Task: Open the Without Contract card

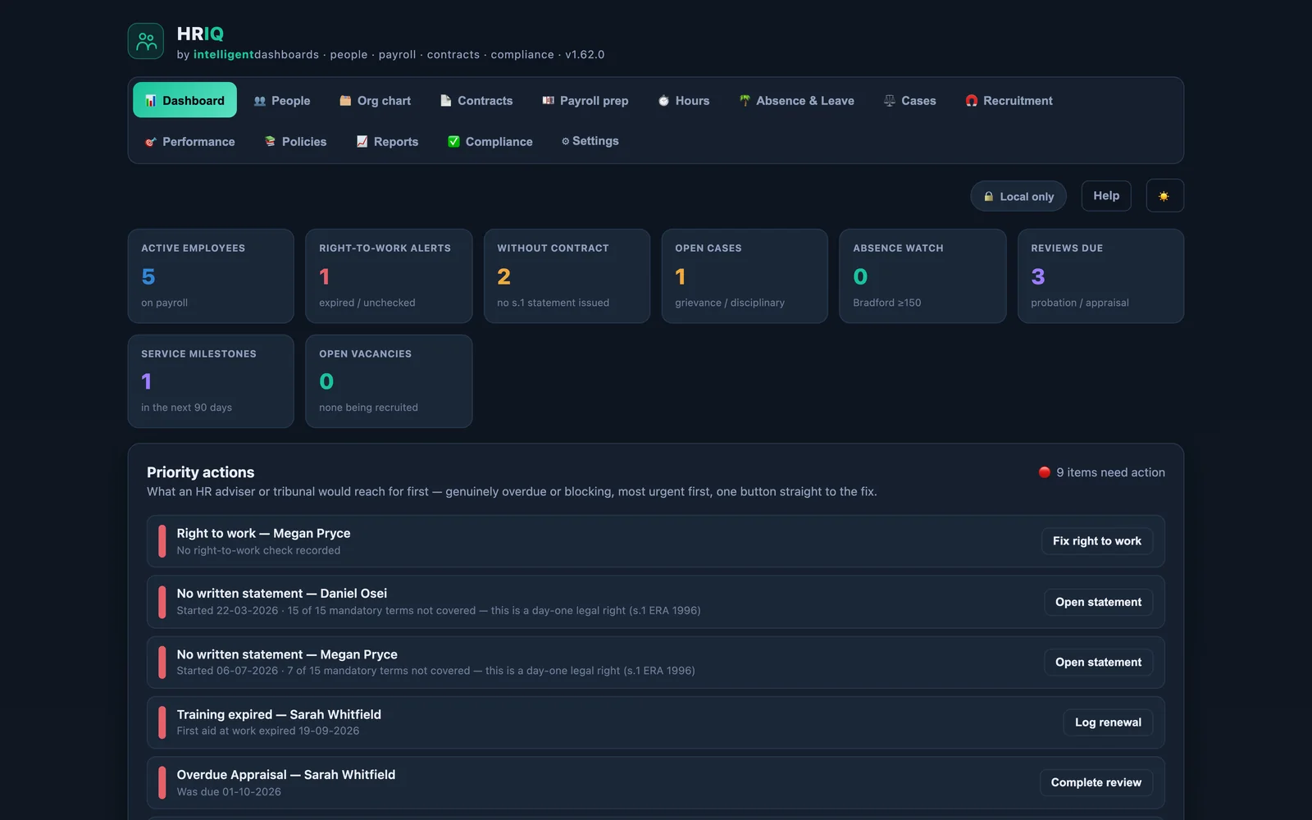Action: pos(567,276)
